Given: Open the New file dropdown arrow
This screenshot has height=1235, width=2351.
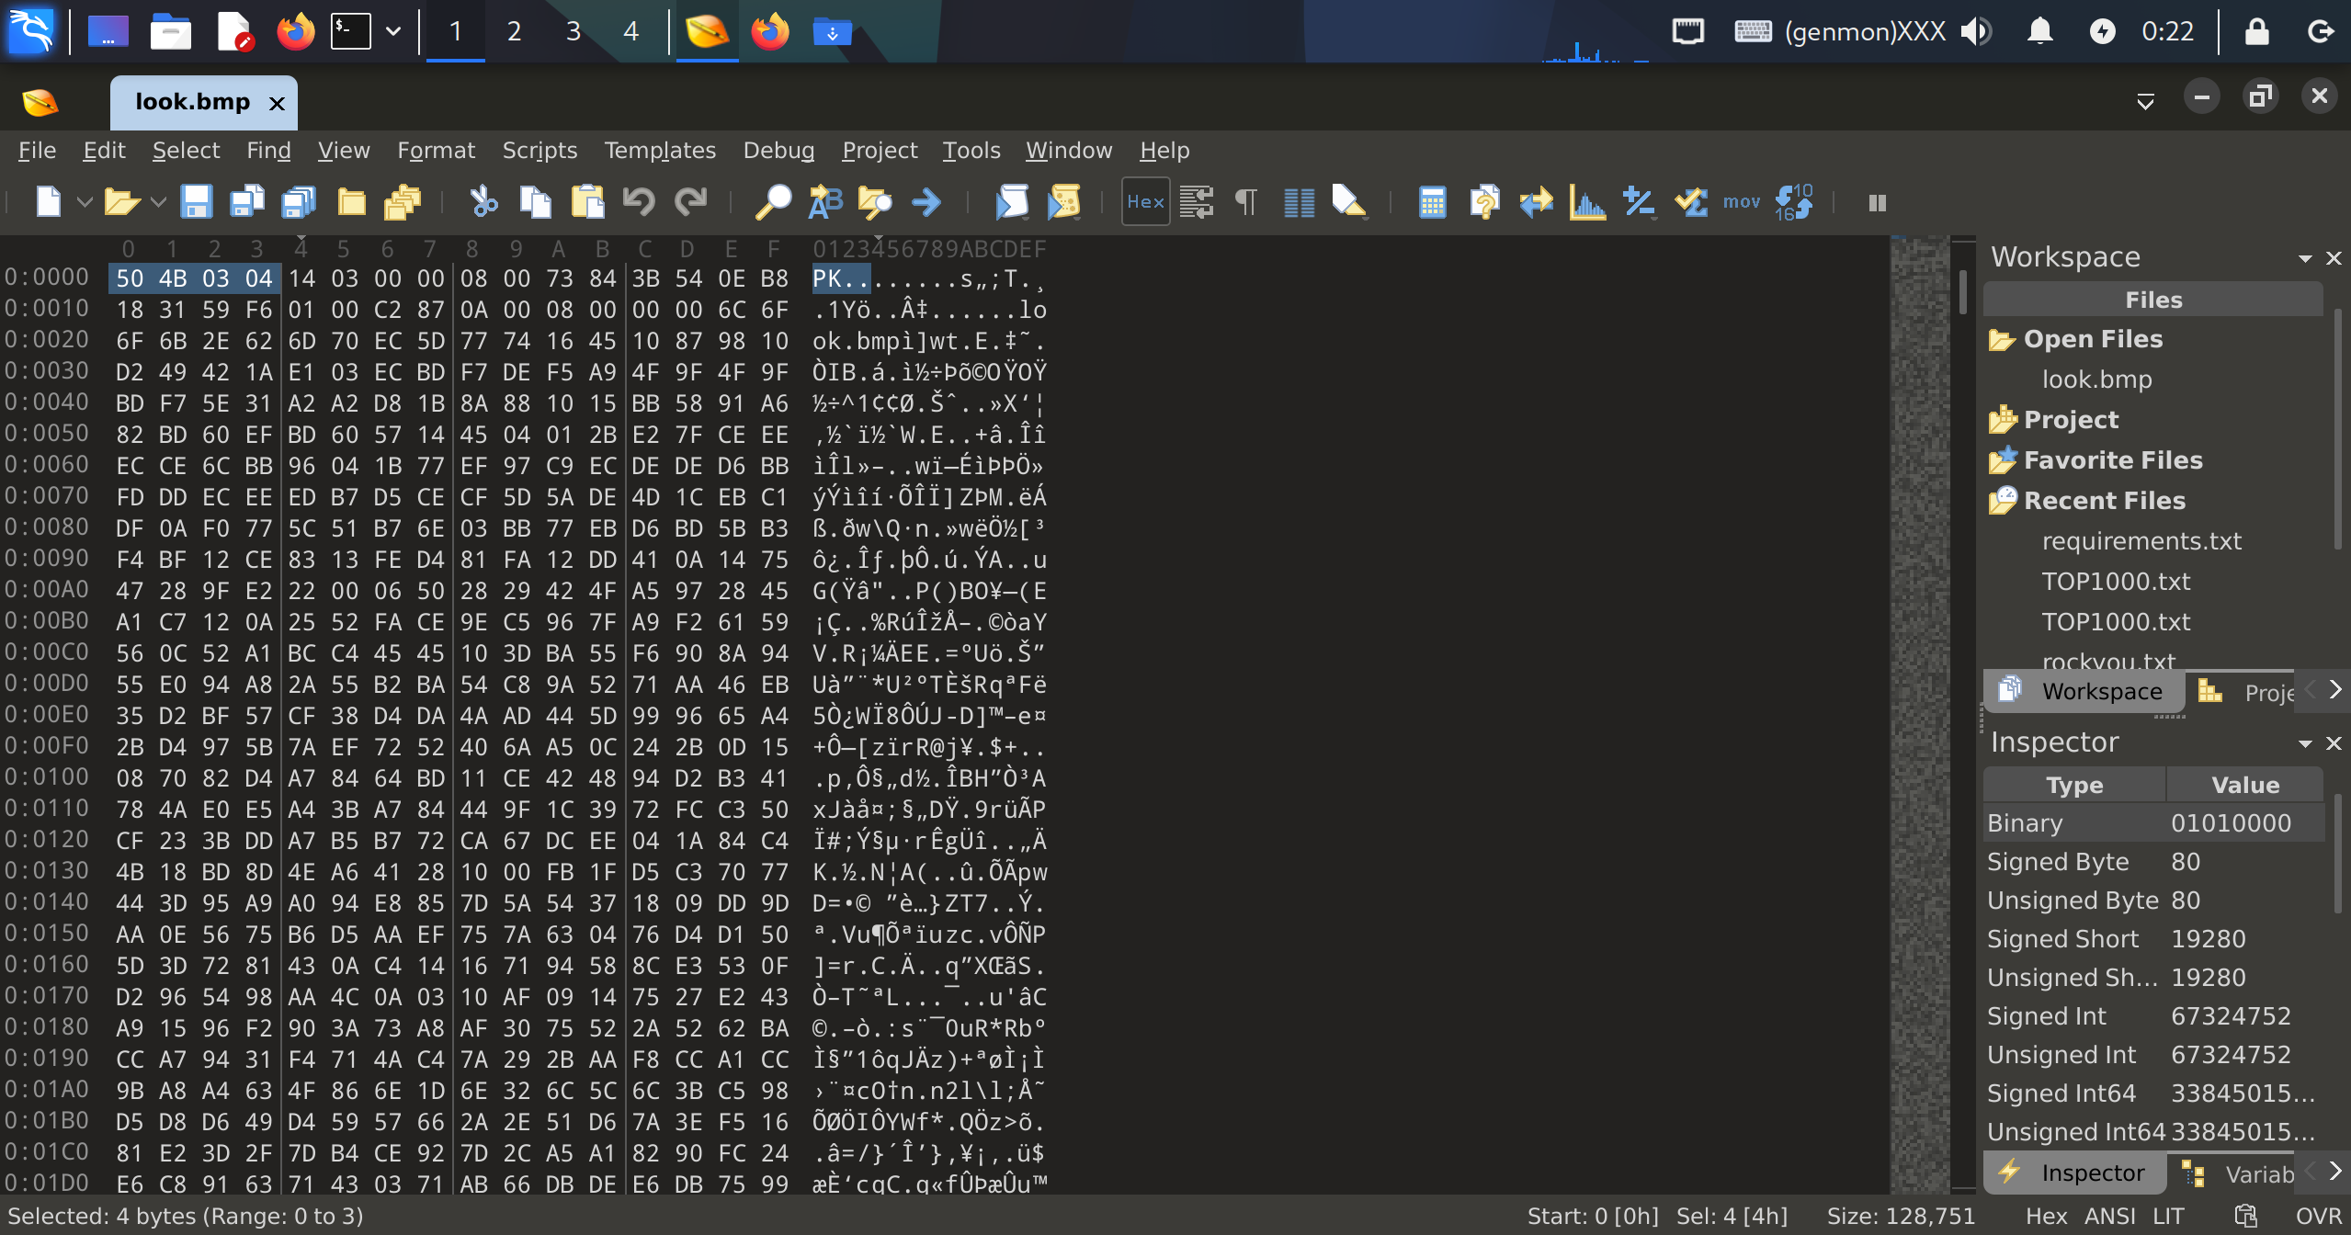Looking at the screenshot, I should pyautogui.click(x=85, y=201).
